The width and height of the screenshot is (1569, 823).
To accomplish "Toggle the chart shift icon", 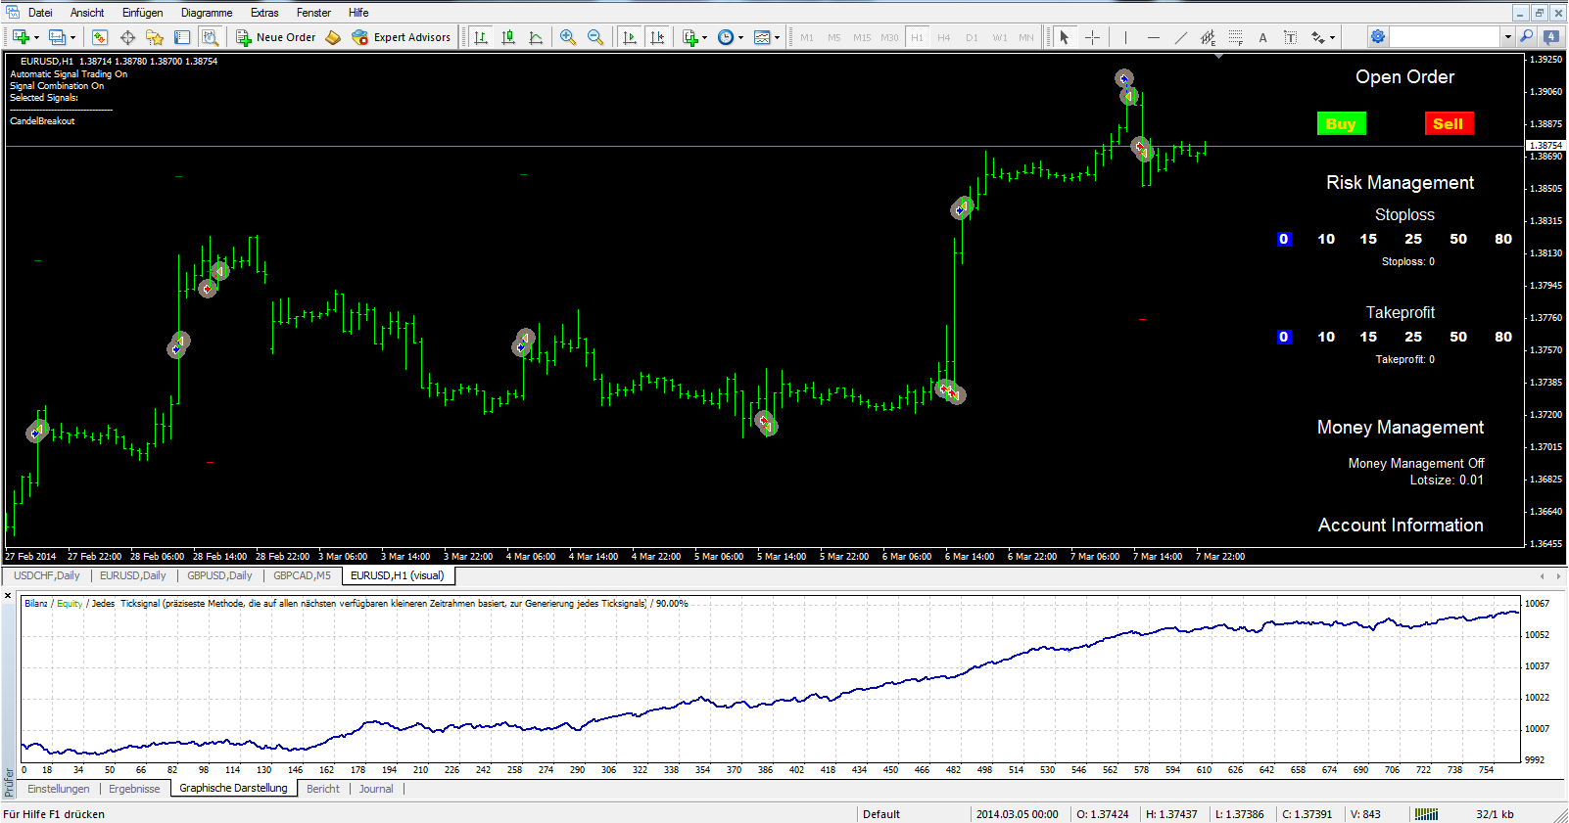I will tap(657, 37).
